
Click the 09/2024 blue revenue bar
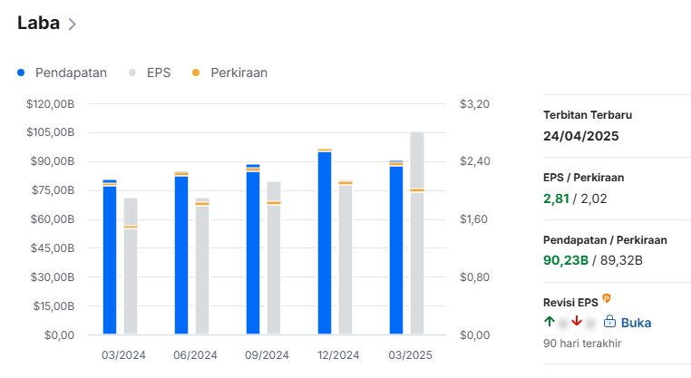tap(253, 249)
